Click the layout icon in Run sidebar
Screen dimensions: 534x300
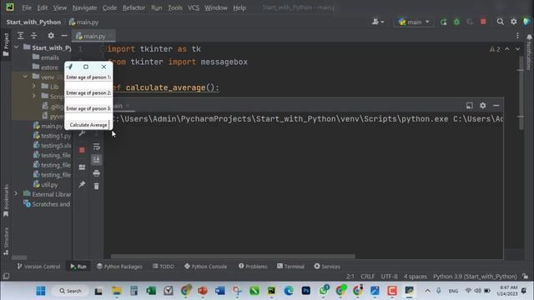[x=82, y=167]
